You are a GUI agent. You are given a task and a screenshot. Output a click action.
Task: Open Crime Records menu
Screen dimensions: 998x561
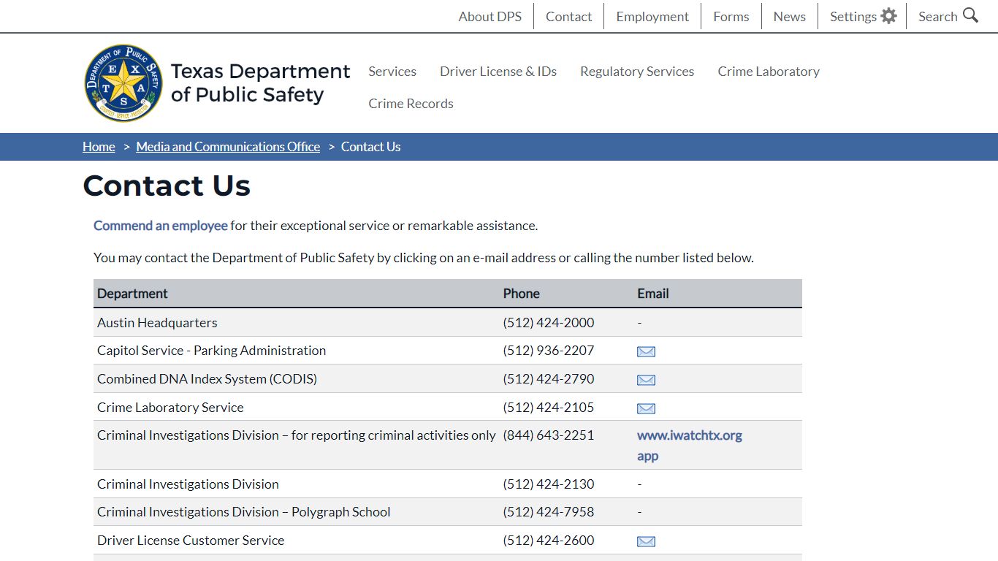pos(411,103)
